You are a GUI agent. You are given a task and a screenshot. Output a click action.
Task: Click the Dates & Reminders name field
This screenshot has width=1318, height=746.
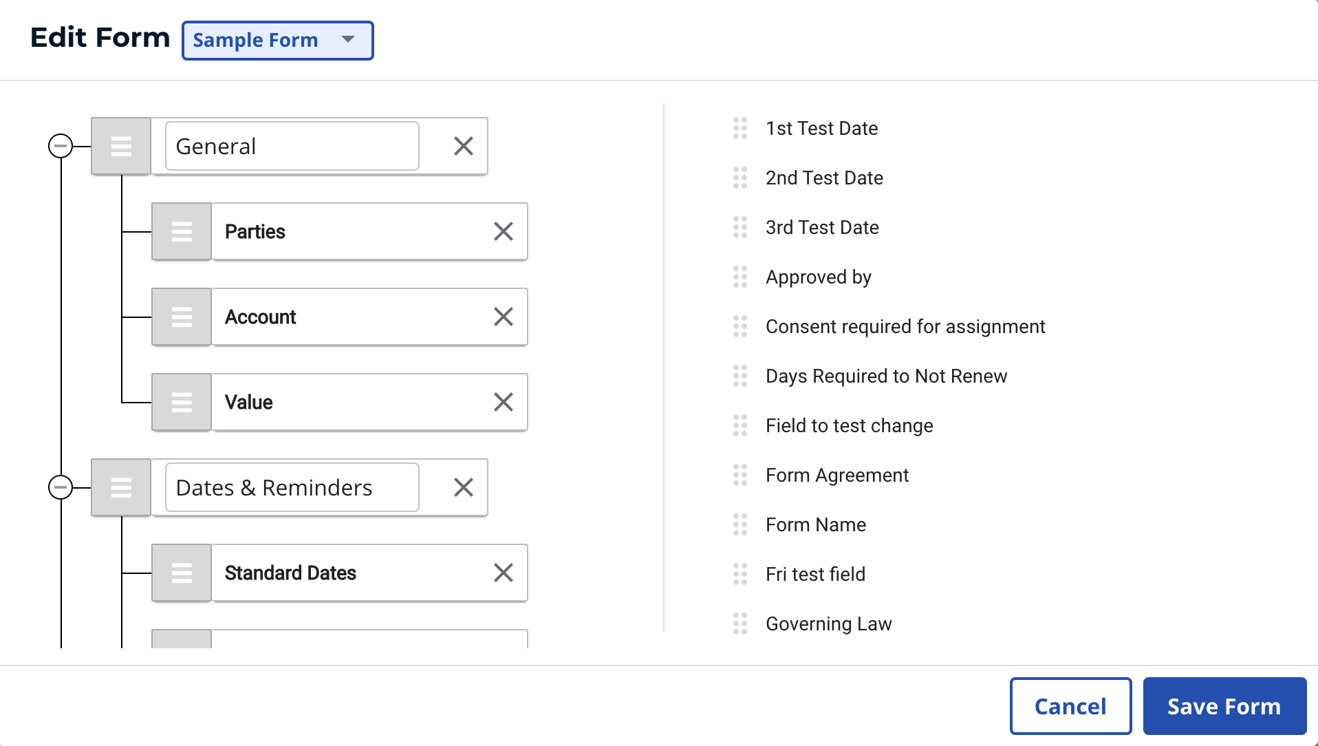pos(292,487)
